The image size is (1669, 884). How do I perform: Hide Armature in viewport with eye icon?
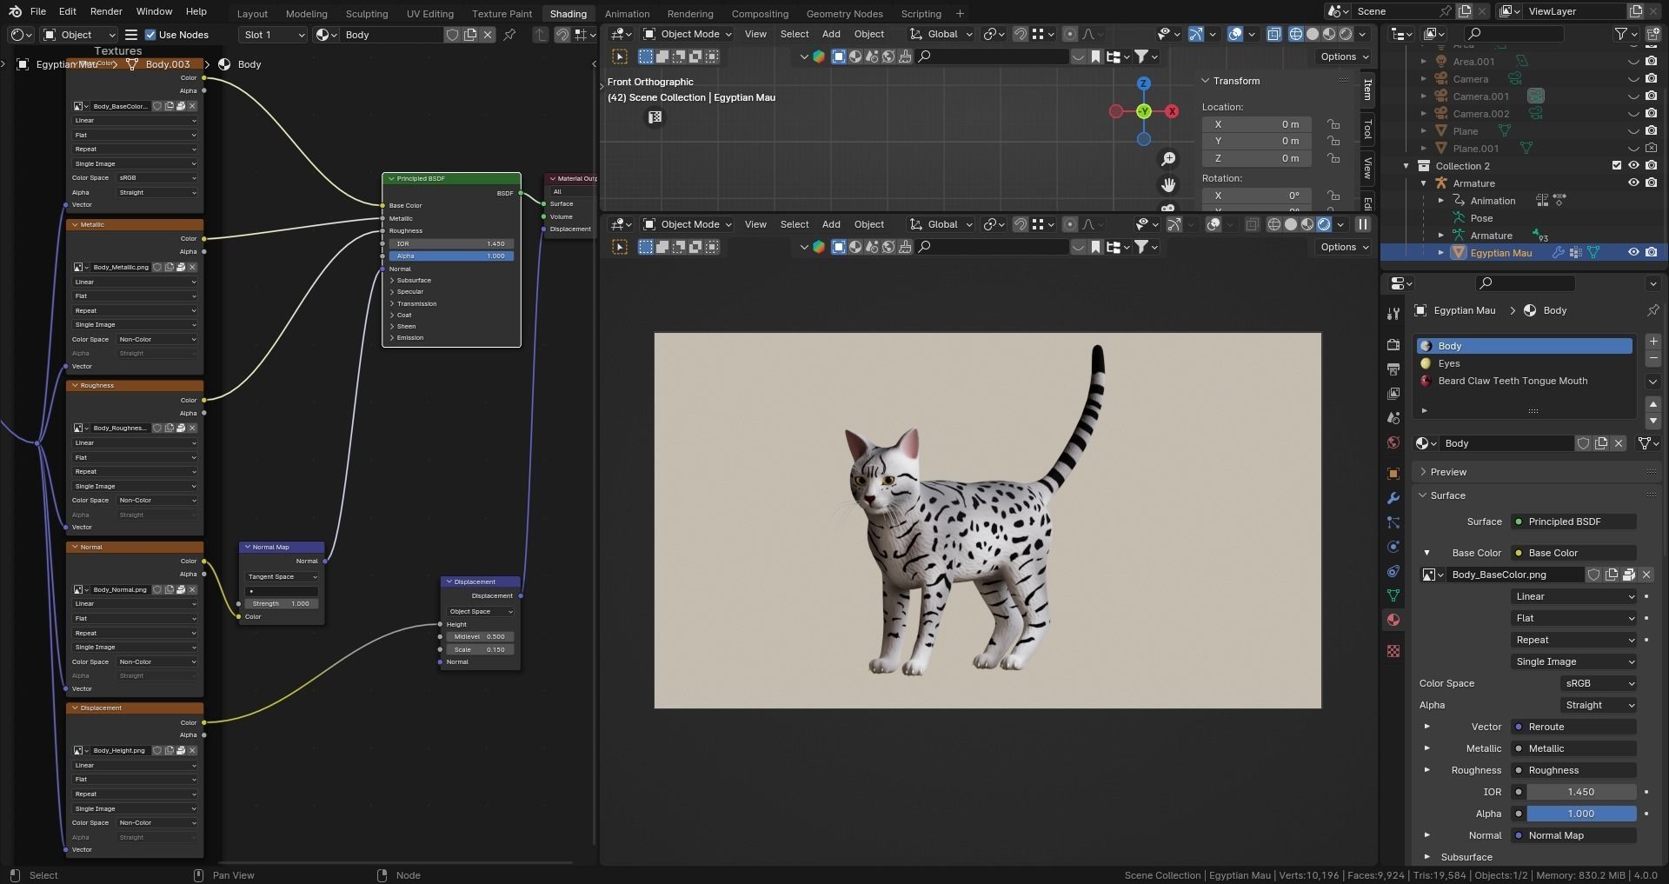1633,183
